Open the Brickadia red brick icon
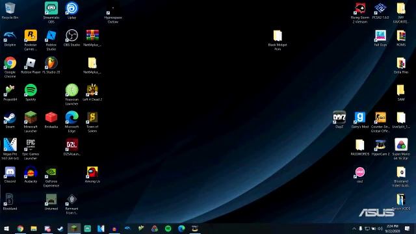The image size is (416, 234). (51, 120)
